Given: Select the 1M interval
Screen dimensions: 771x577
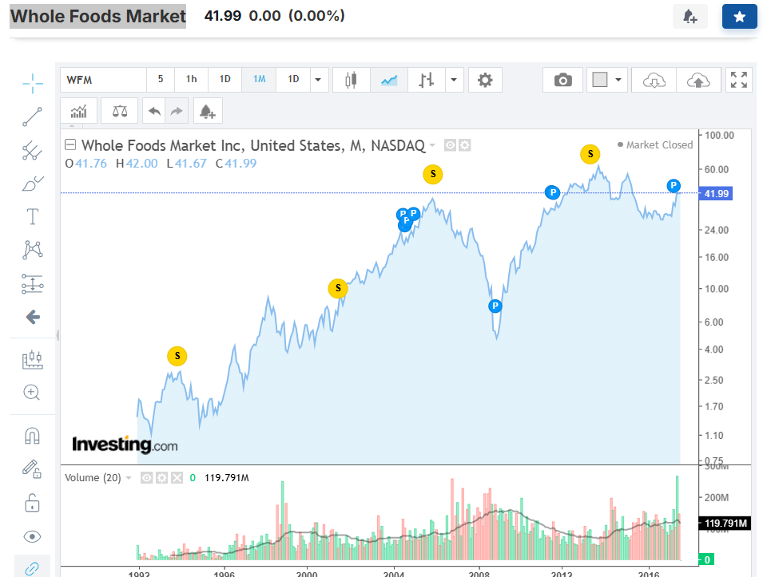Looking at the screenshot, I should coord(259,79).
